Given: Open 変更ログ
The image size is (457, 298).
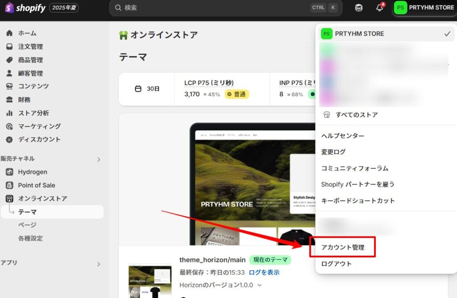Looking at the screenshot, I should 333,152.
